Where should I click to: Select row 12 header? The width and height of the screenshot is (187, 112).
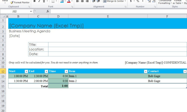click(x=3, y=71)
